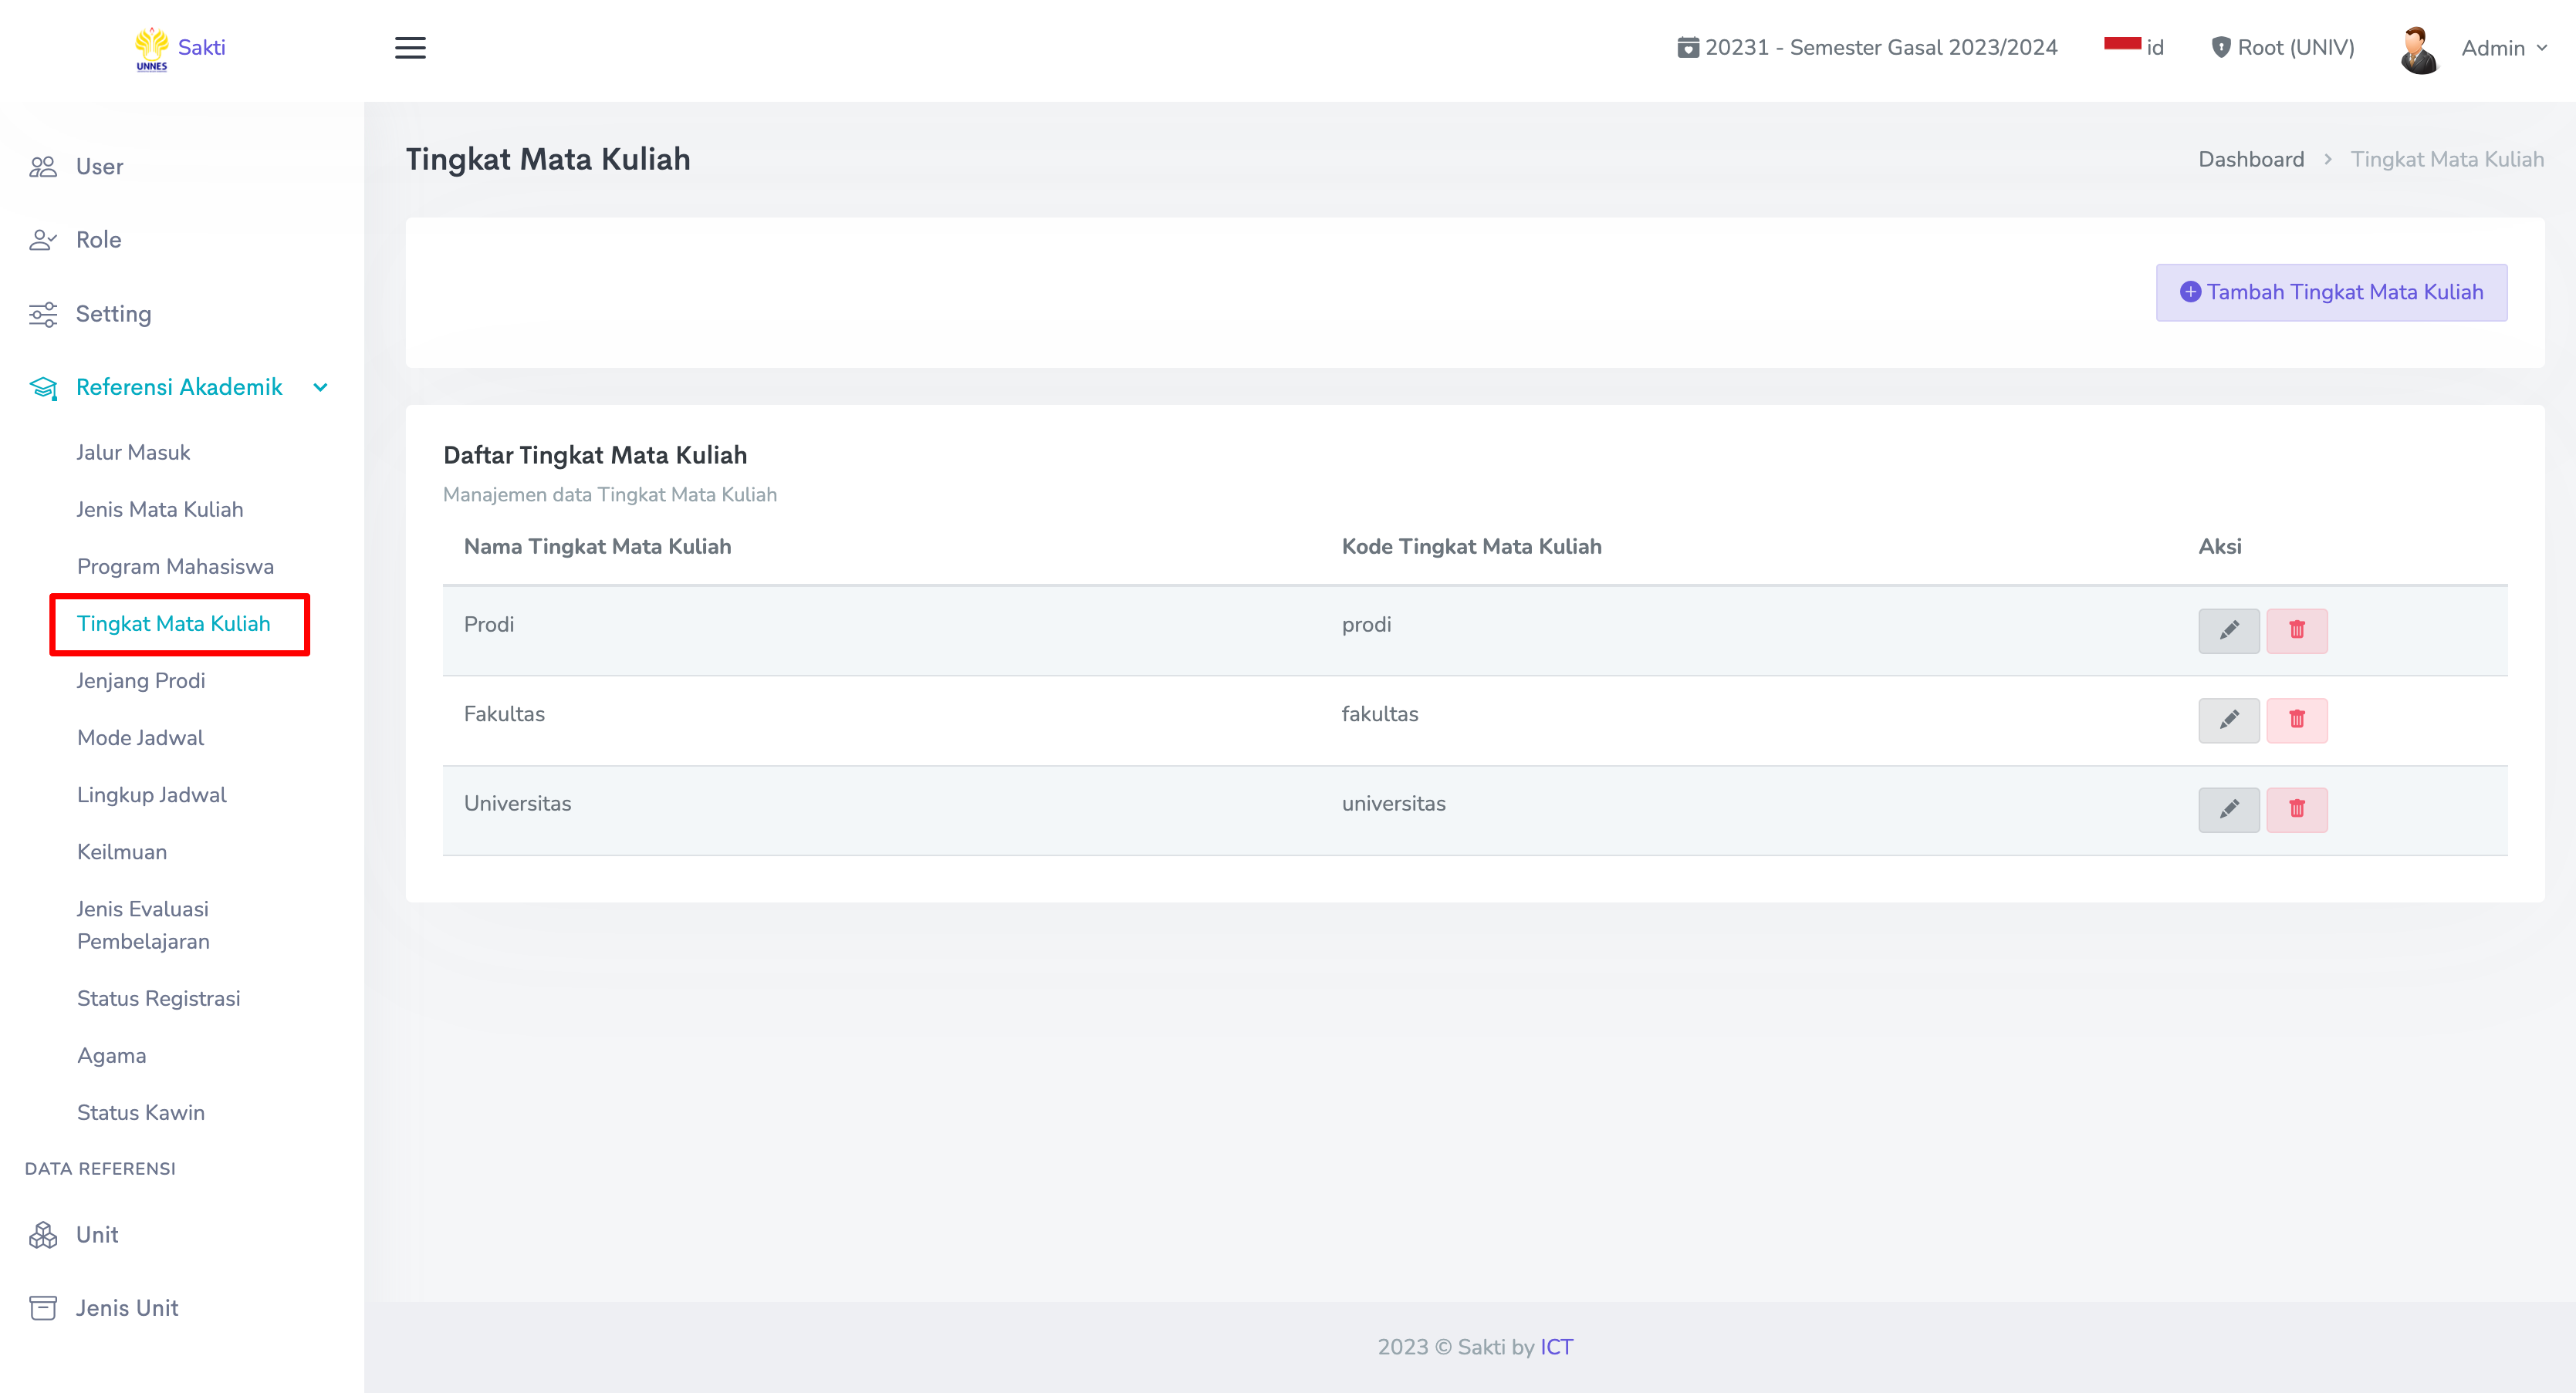The height and width of the screenshot is (1393, 2576).
Task: Delete the Fakultas row with trash icon
Action: click(x=2296, y=720)
